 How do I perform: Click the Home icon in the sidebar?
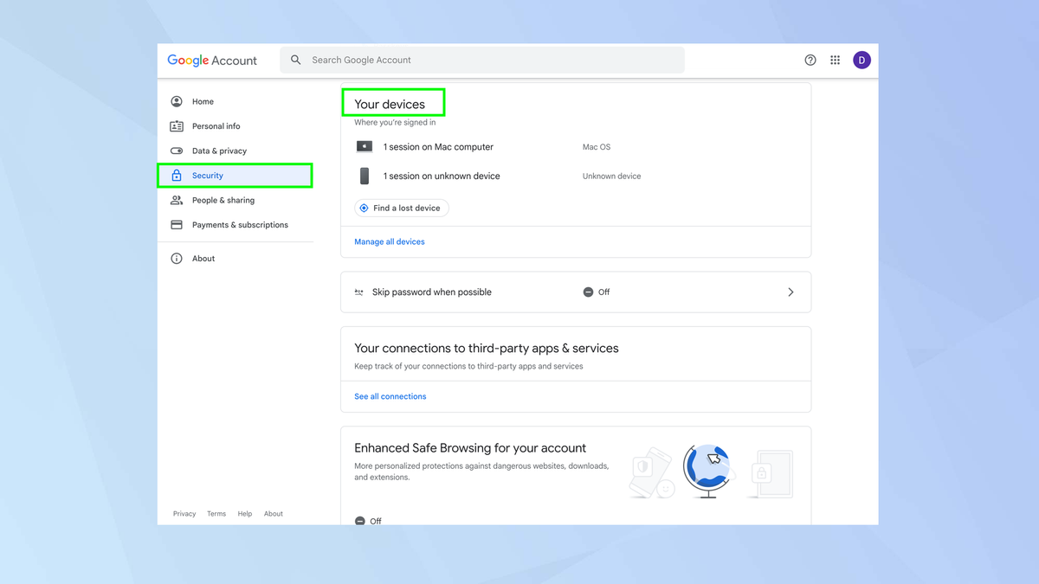(176, 101)
